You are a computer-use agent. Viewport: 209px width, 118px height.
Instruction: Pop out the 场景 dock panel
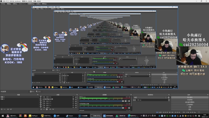coord(38,95)
